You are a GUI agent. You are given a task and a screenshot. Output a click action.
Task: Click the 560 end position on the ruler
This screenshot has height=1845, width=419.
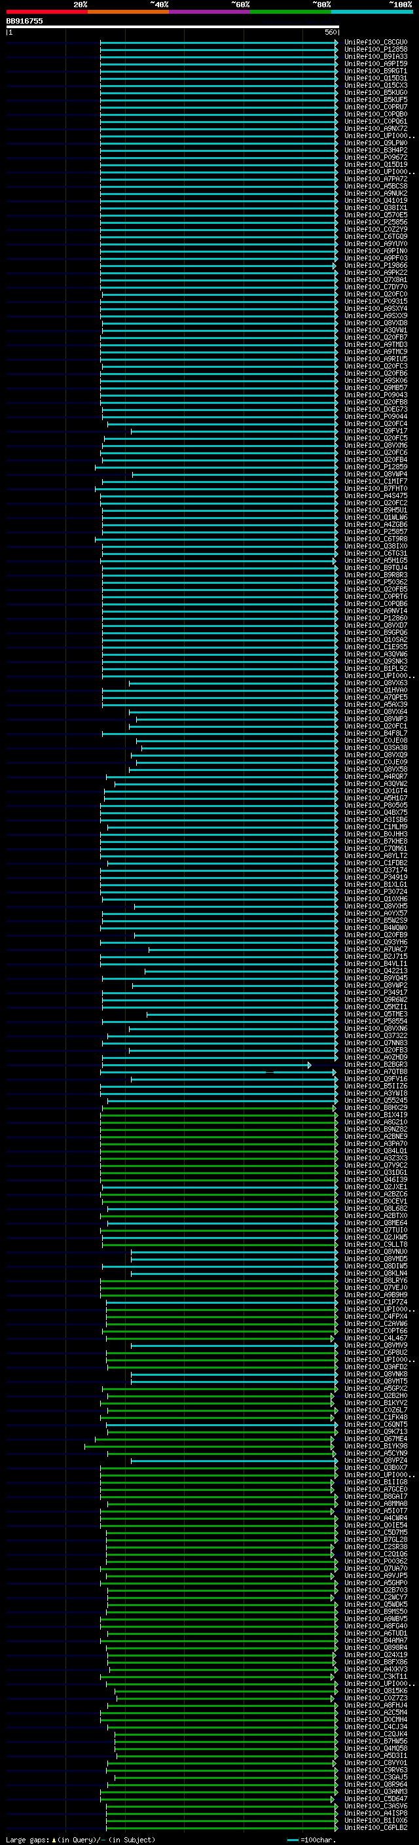331,32
